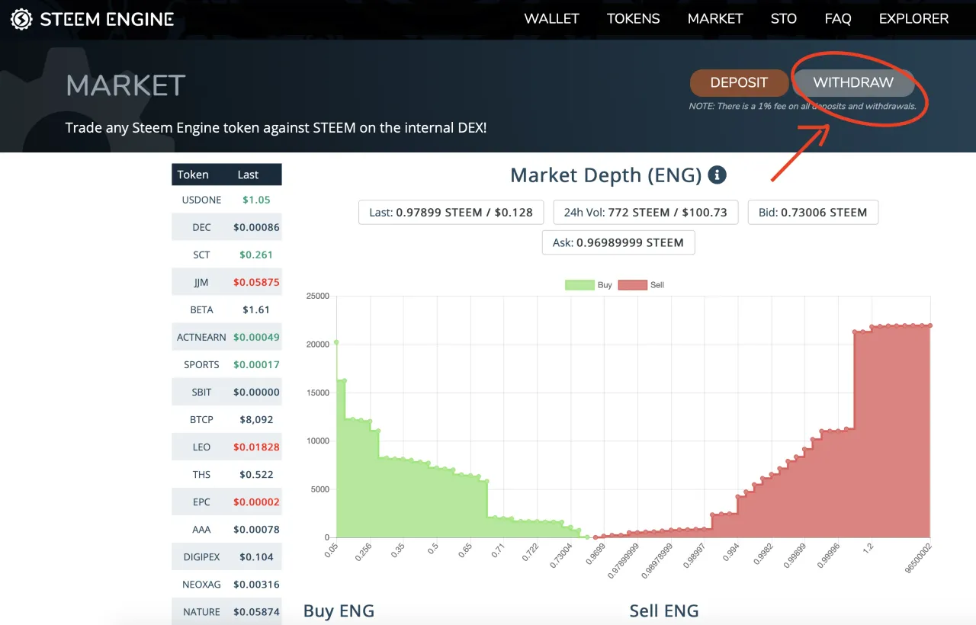Click the Ask price box
The image size is (976, 625).
click(618, 242)
